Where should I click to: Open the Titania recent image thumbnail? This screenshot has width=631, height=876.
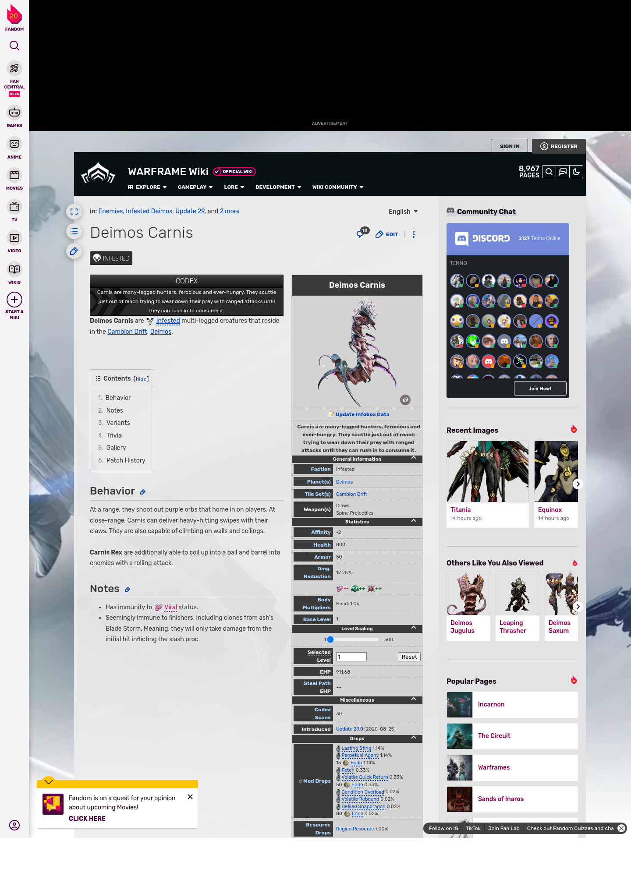click(x=488, y=471)
